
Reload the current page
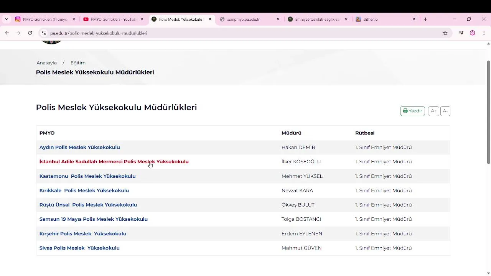(x=30, y=33)
